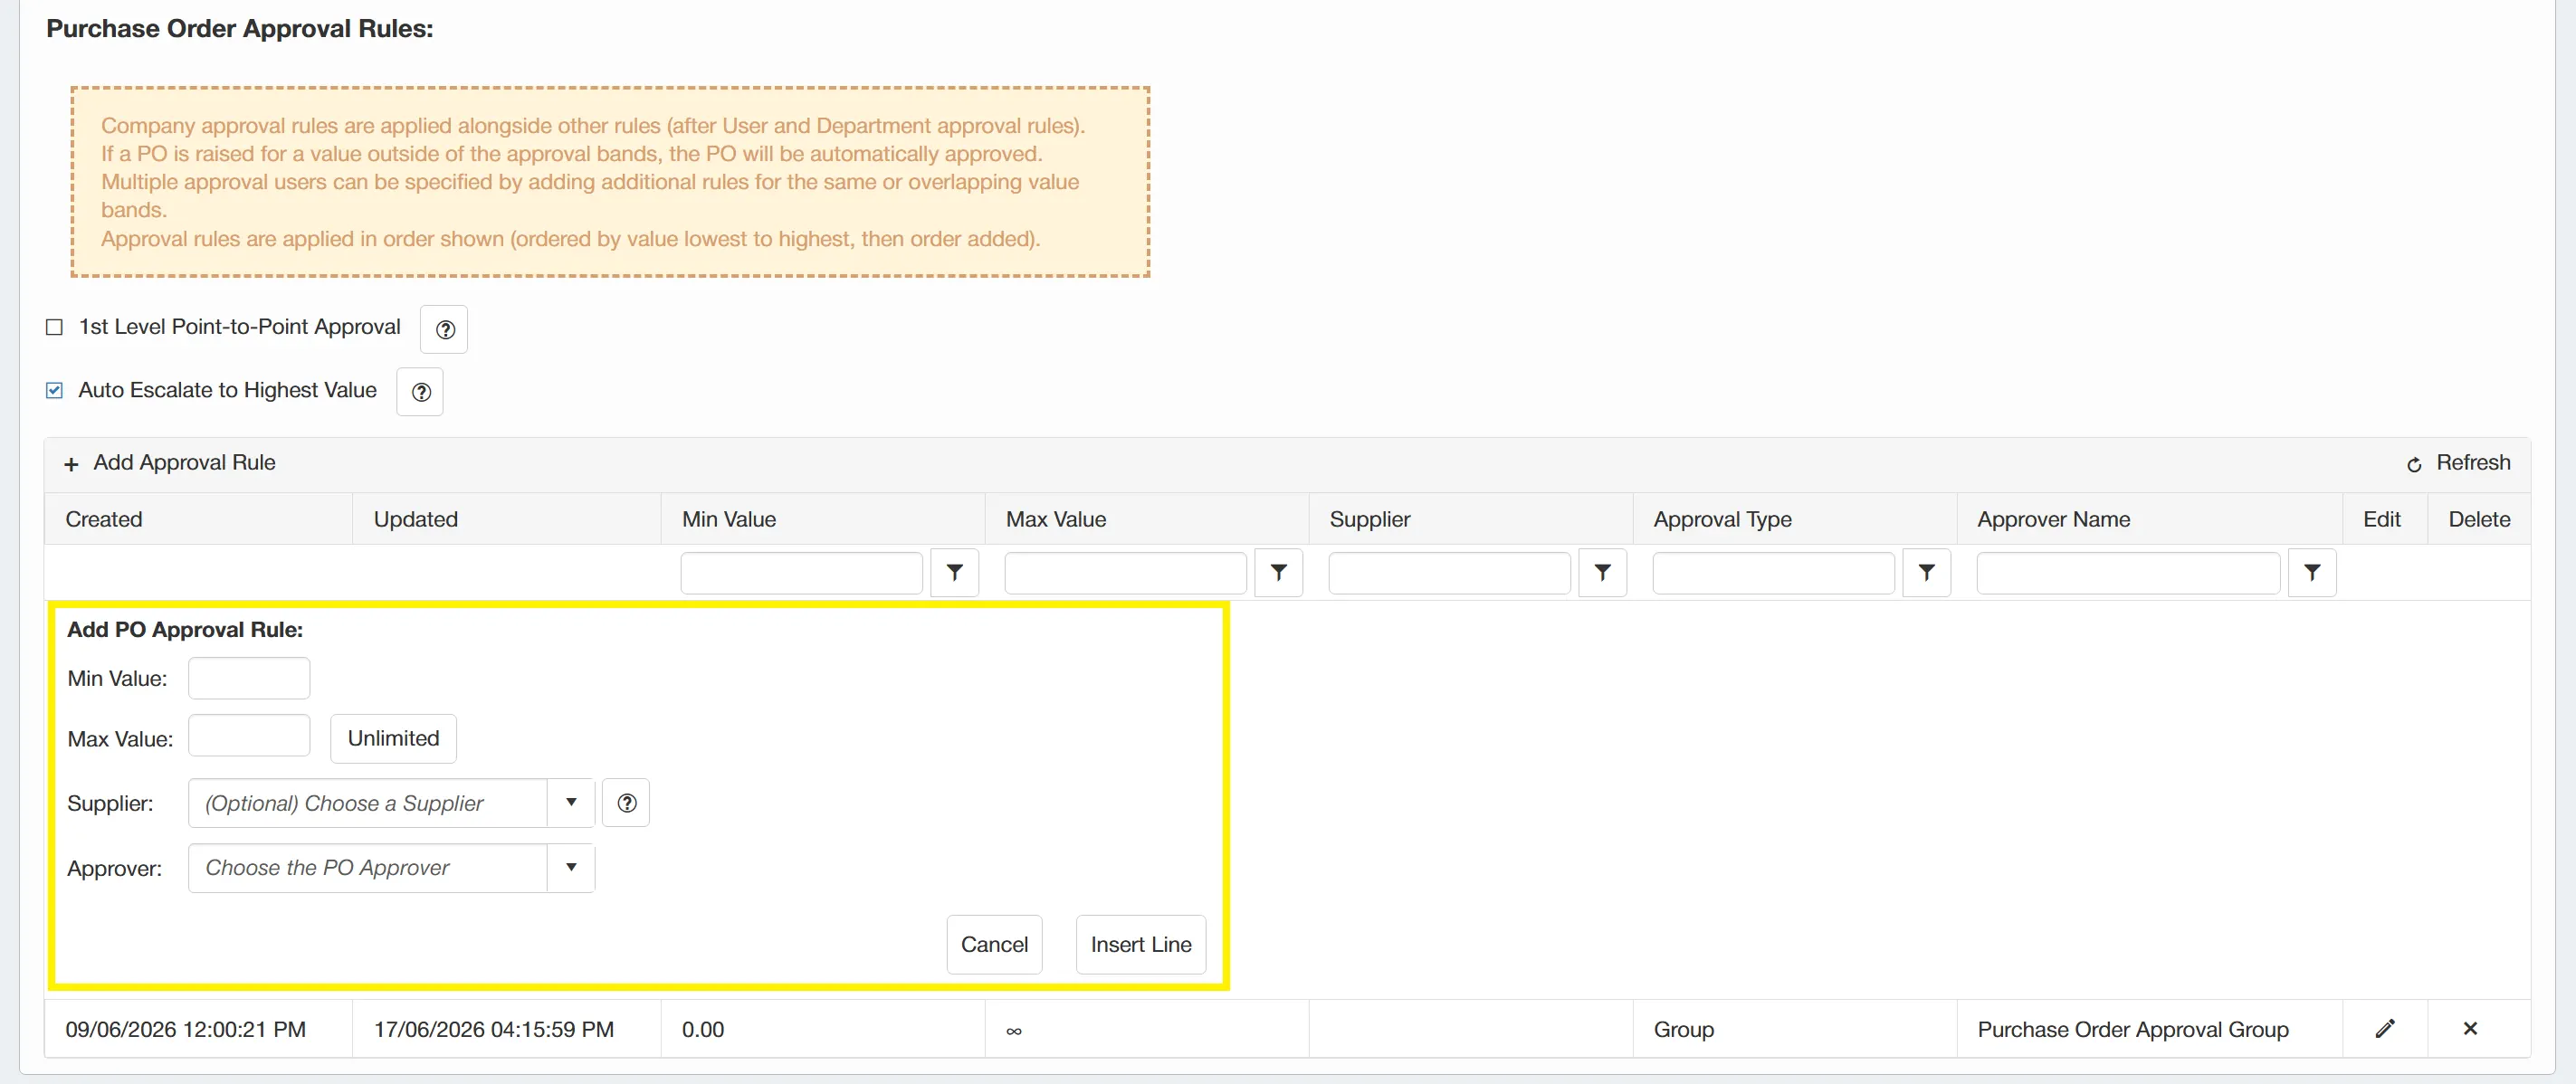Select the created date 09/06/2026 12:00:21 PM
This screenshot has width=2576, height=1084.
(x=186, y=1029)
